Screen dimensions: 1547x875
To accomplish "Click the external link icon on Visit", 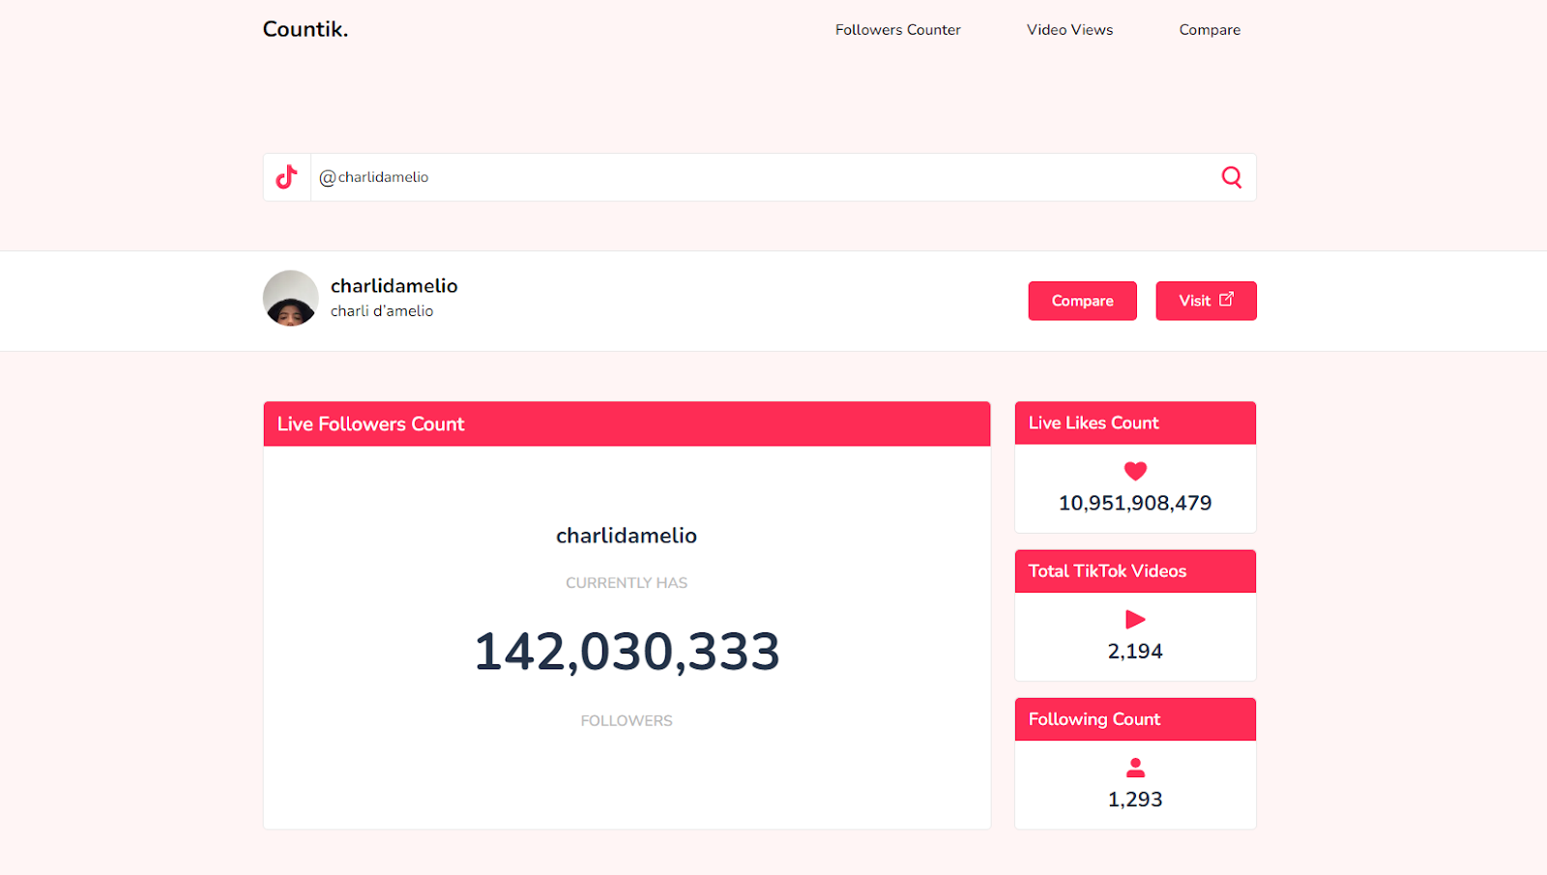I will (1226, 300).
